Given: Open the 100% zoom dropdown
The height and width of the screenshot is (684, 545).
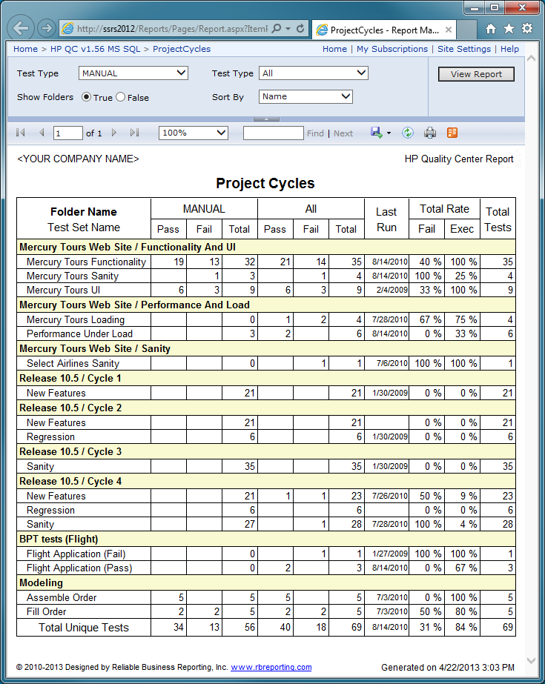Looking at the screenshot, I should click(194, 133).
